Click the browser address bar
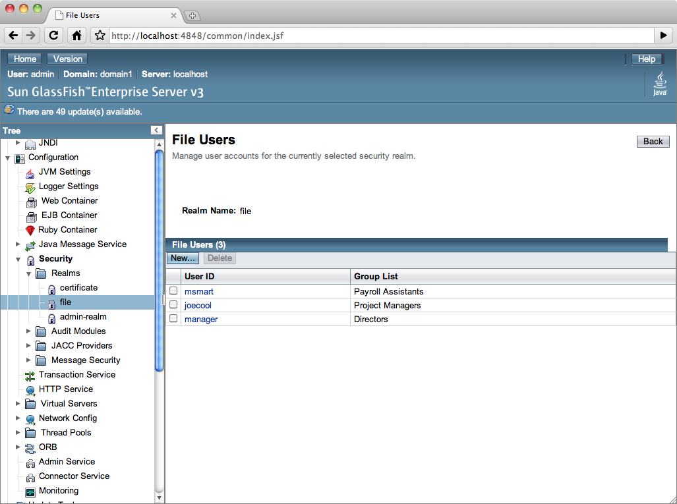Screen dimensions: 677x504 coord(381,36)
